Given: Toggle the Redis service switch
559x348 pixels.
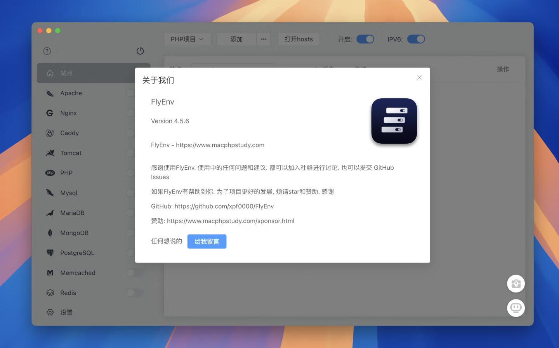Looking at the screenshot, I should point(135,293).
